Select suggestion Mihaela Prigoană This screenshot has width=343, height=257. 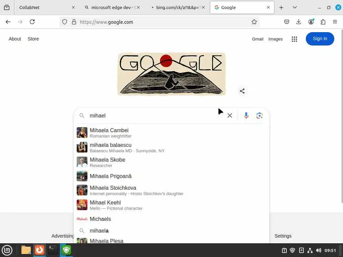(171, 176)
